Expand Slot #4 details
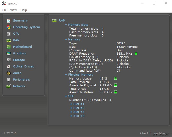Image resolution: width=172 pixels, height=137 pixels. 71,116
